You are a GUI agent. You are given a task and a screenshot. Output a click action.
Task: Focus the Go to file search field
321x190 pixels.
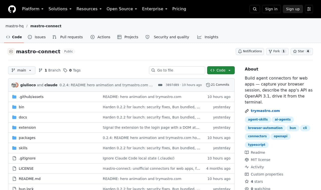[177, 70]
